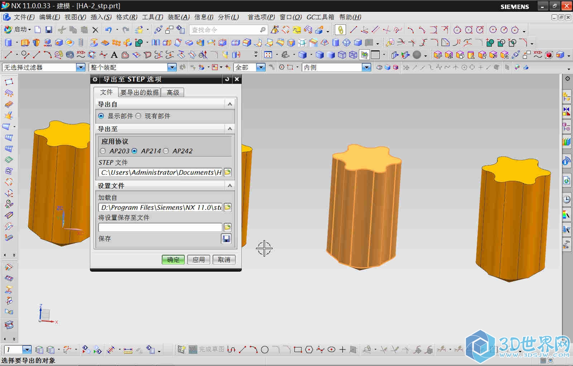Open the 文件(F) menu
Screen dimensions: 573x366
click(24, 17)
